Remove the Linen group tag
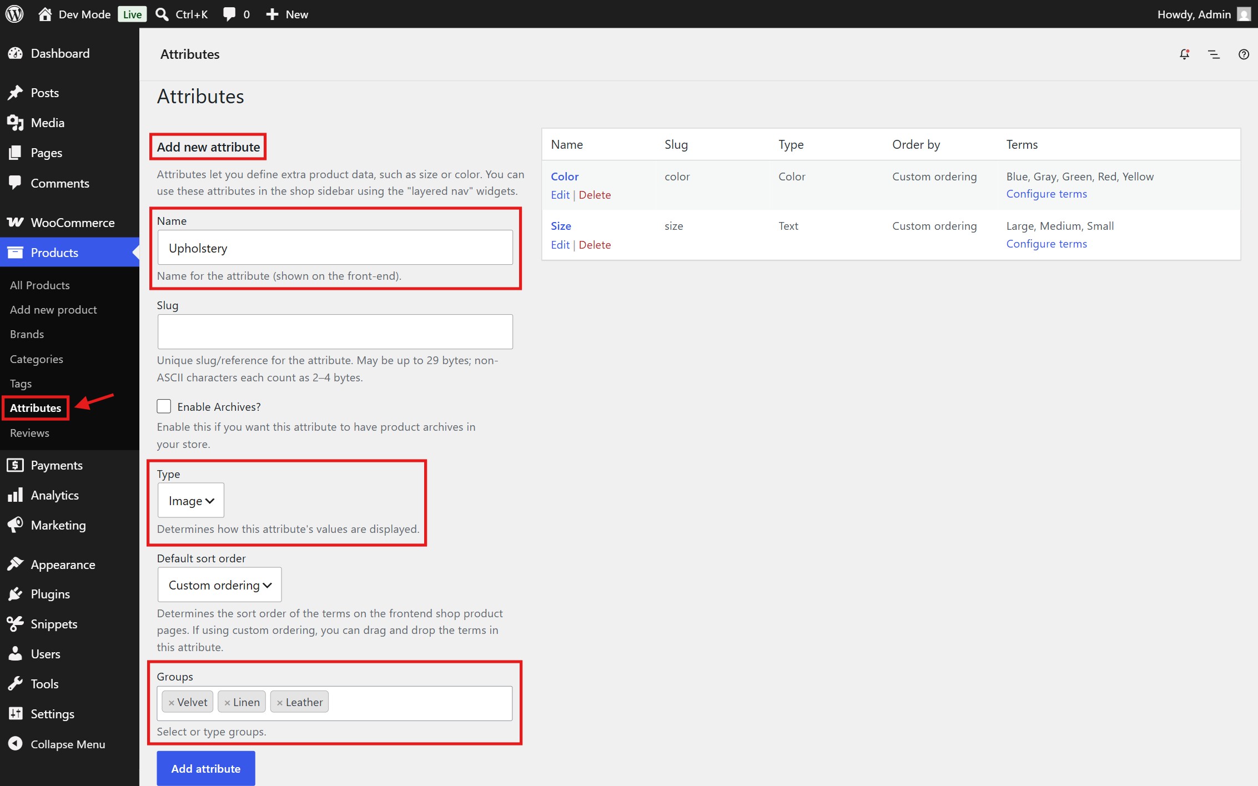Viewport: 1258px width, 786px height. point(227,703)
